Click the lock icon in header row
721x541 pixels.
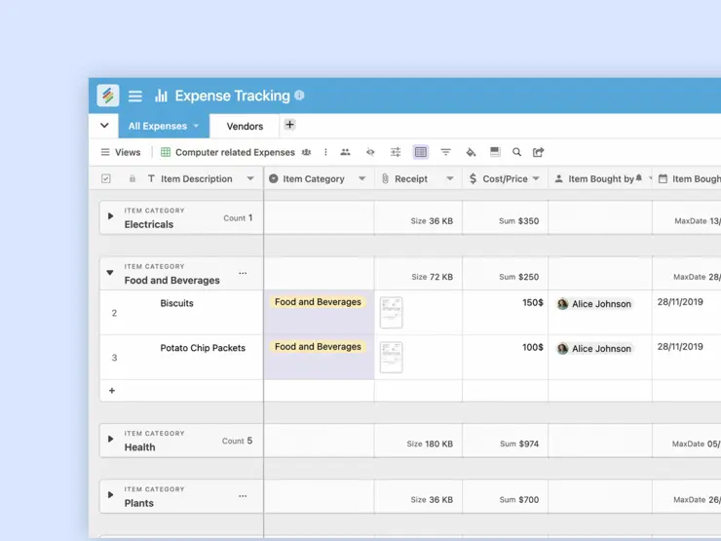click(x=133, y=178)
